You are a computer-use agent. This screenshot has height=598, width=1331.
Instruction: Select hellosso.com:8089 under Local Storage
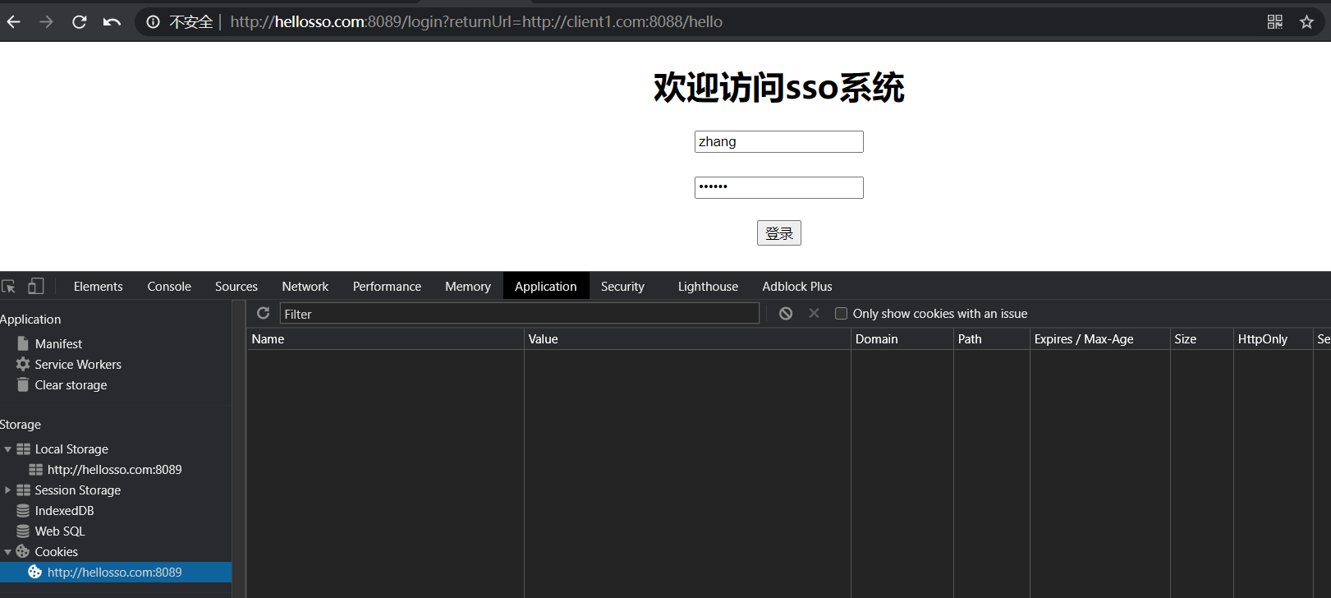coord(115,469)
